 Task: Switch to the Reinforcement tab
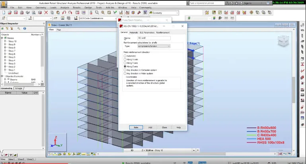[x=163, y=33]
